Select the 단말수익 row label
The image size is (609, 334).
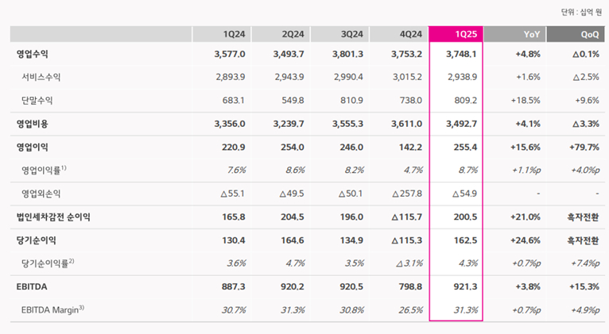click(x=37, y=100)
